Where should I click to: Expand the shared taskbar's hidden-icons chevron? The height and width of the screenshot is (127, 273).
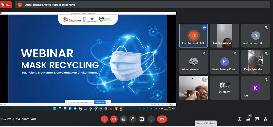(x=140, y=109)
